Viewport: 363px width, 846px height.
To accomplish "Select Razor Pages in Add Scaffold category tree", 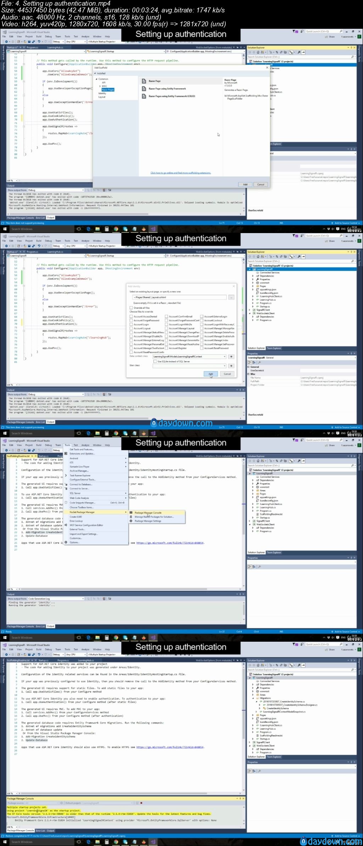I will [108, 90].
